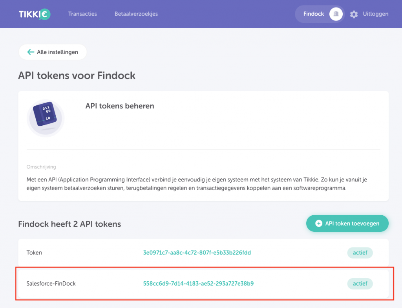Viewport: 402px width, 308px height.
Task: Log out via Uitloggen
Action: [376, 14]
